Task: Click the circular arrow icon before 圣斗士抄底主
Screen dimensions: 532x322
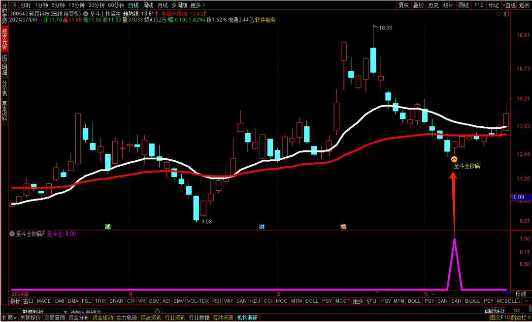Action: [x=87, y=14]
